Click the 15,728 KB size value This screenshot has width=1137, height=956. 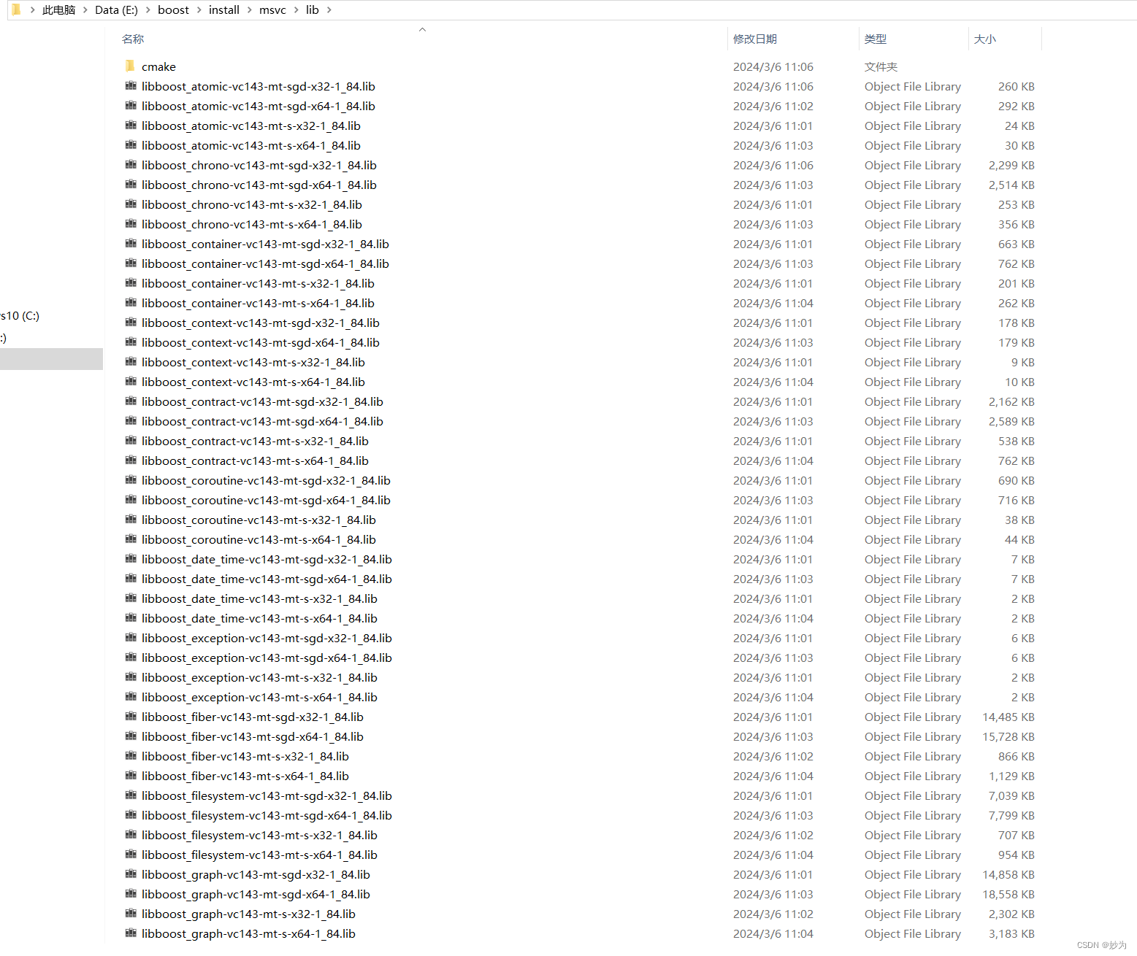click(1008, 736)
